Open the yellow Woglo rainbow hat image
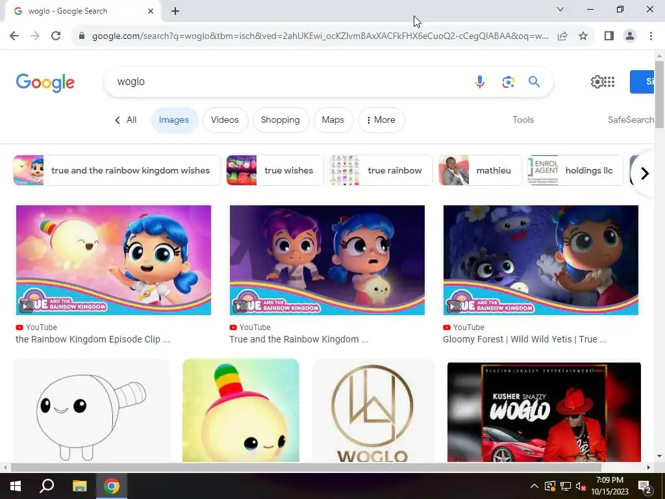 point(240,411)
